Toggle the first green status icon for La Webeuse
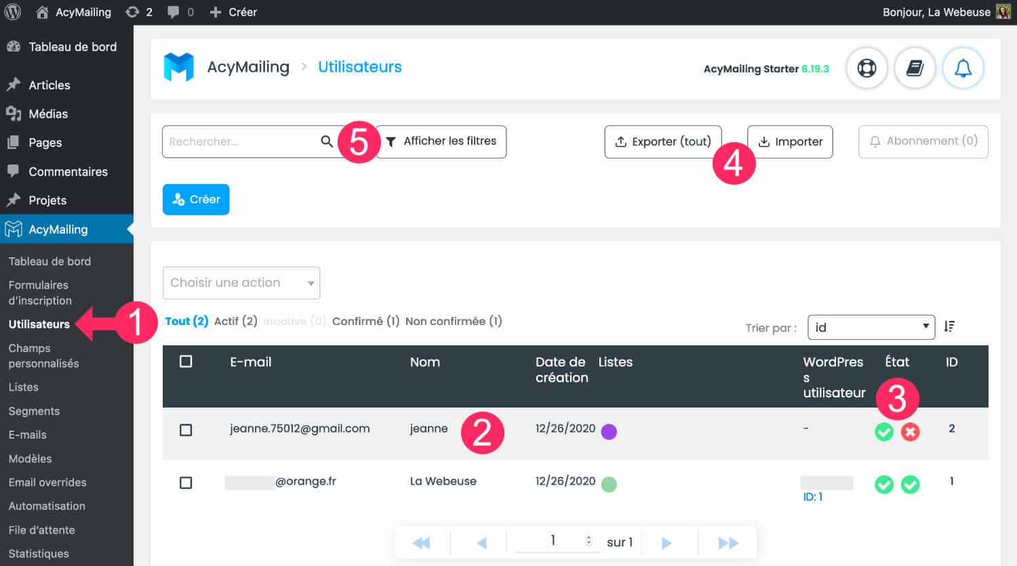Image resolution: width=1017 pixels, height=566 pixels. tap(884, 484)
